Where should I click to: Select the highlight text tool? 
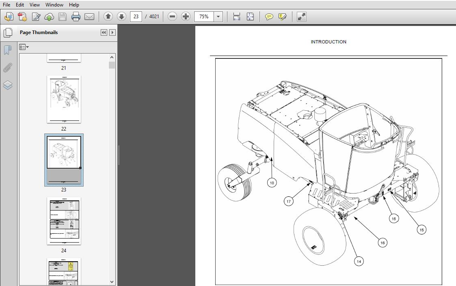point(282,17)
